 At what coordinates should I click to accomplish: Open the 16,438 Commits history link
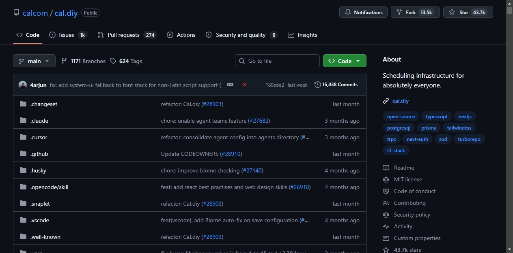click(336, 85)
